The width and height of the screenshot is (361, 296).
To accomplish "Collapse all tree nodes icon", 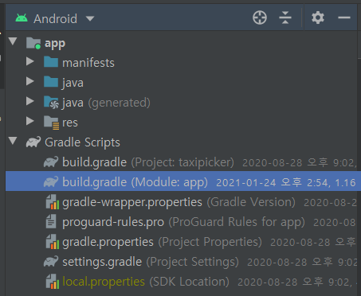I will coord(285,18).
